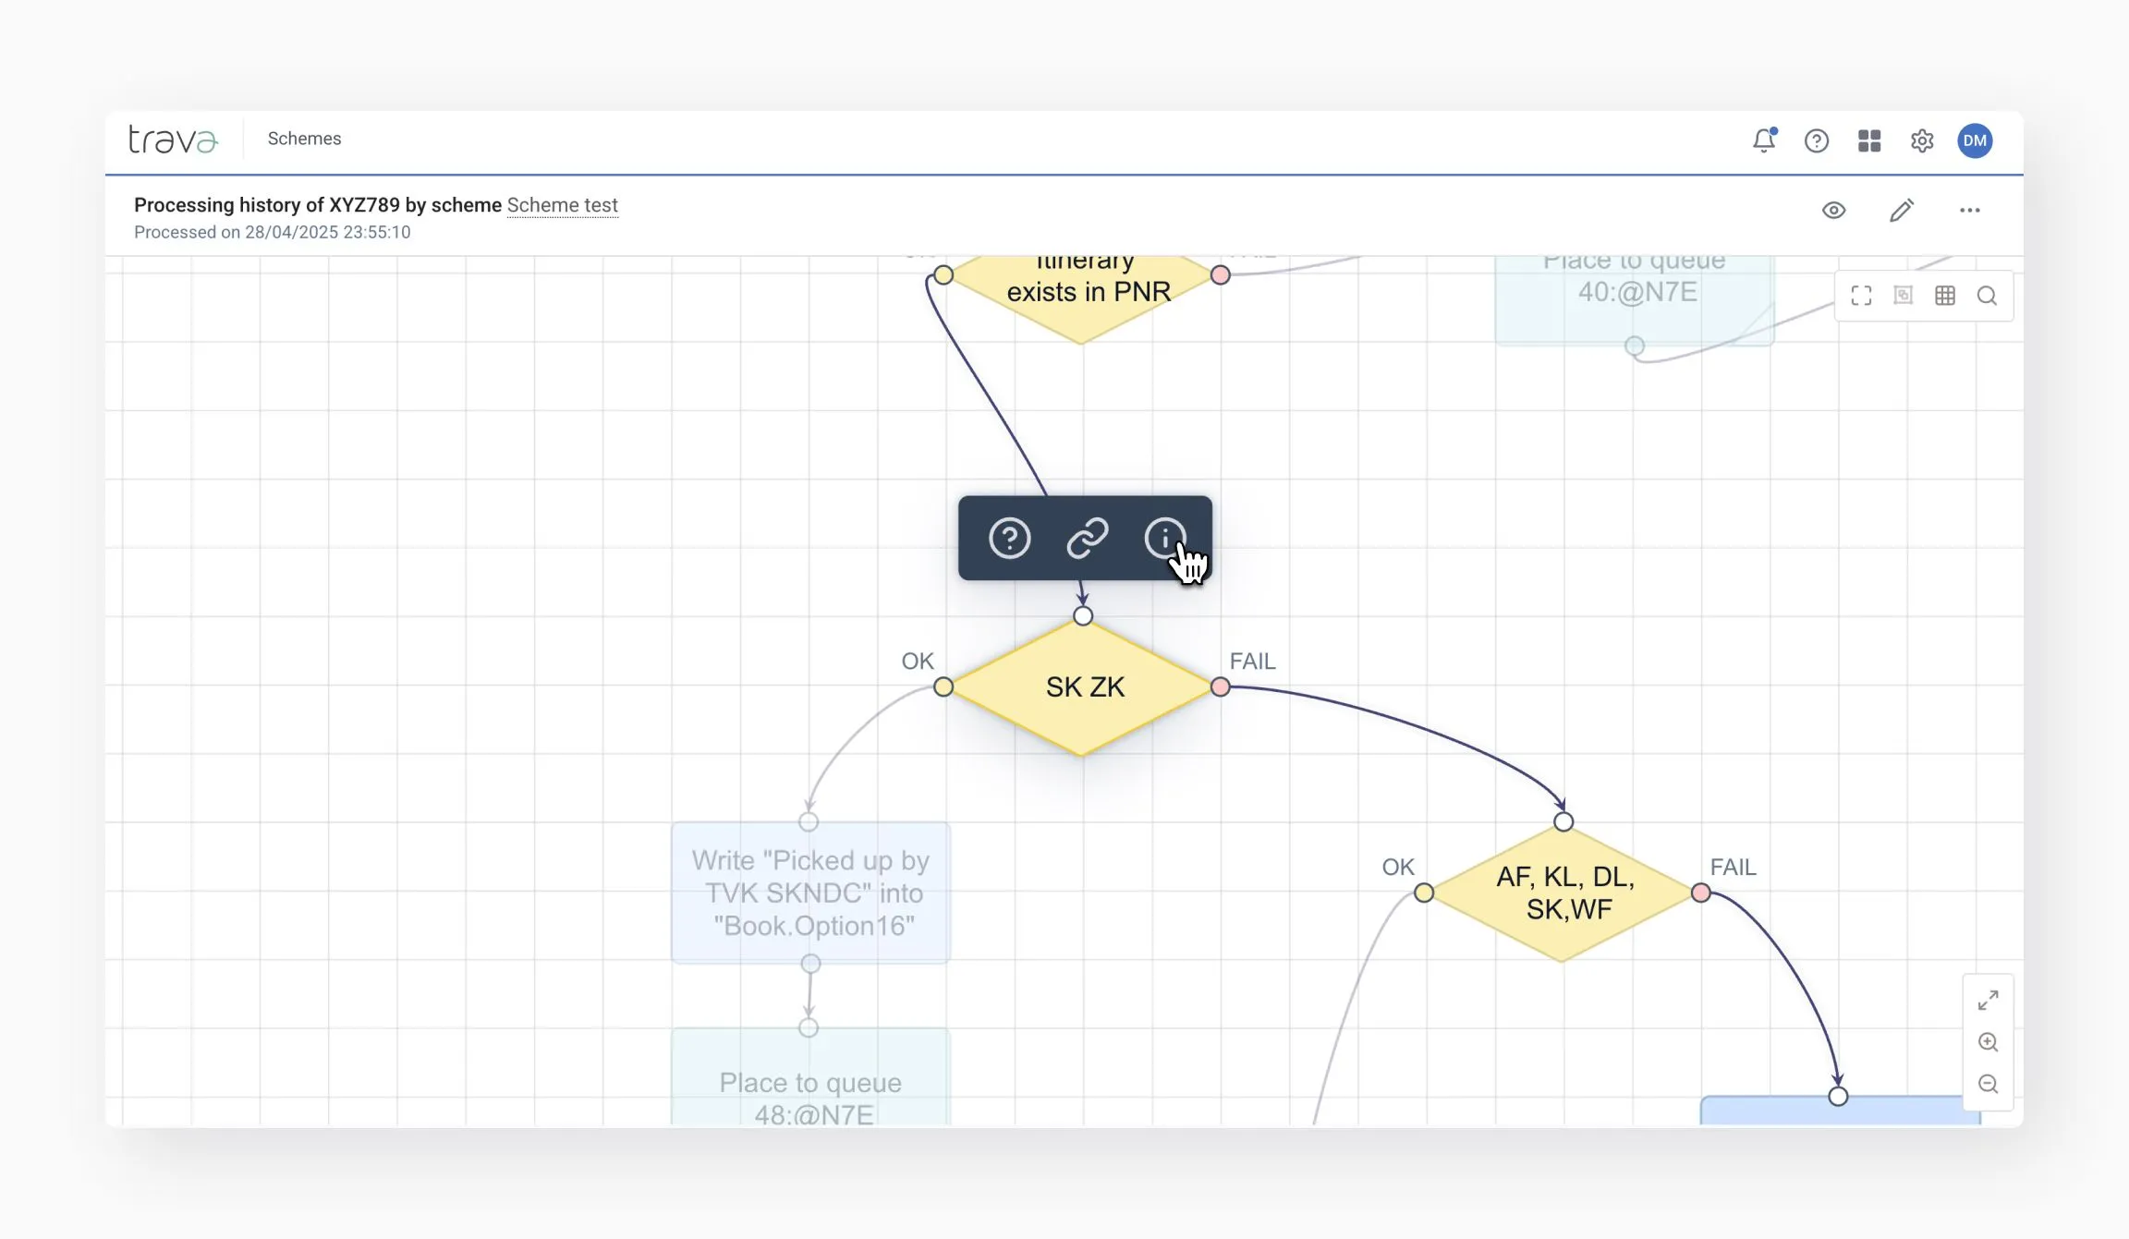The image size is (2129, 1239).
Task: Open DM user avatar menu
Action: click(x=1975, y=140)
